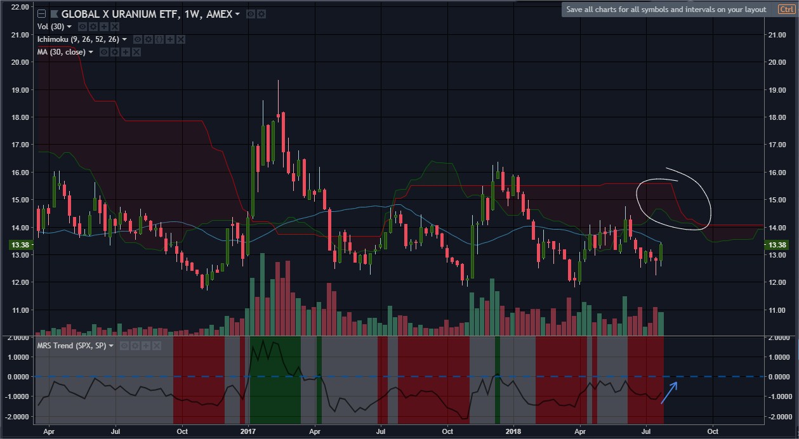Open the Ichimoku (9, 26, 52, 26) dropdown

coord(124,39)
